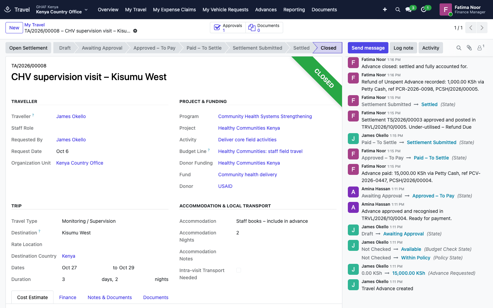Switch to the Notes & Documents tab

110,297
